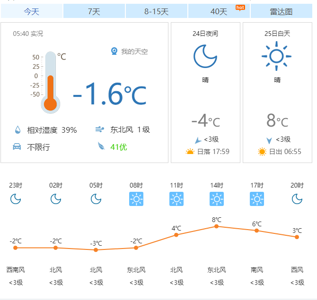Click the 41优 air quality value
Viewport: 317px width, 300px height.
[118, 147]
